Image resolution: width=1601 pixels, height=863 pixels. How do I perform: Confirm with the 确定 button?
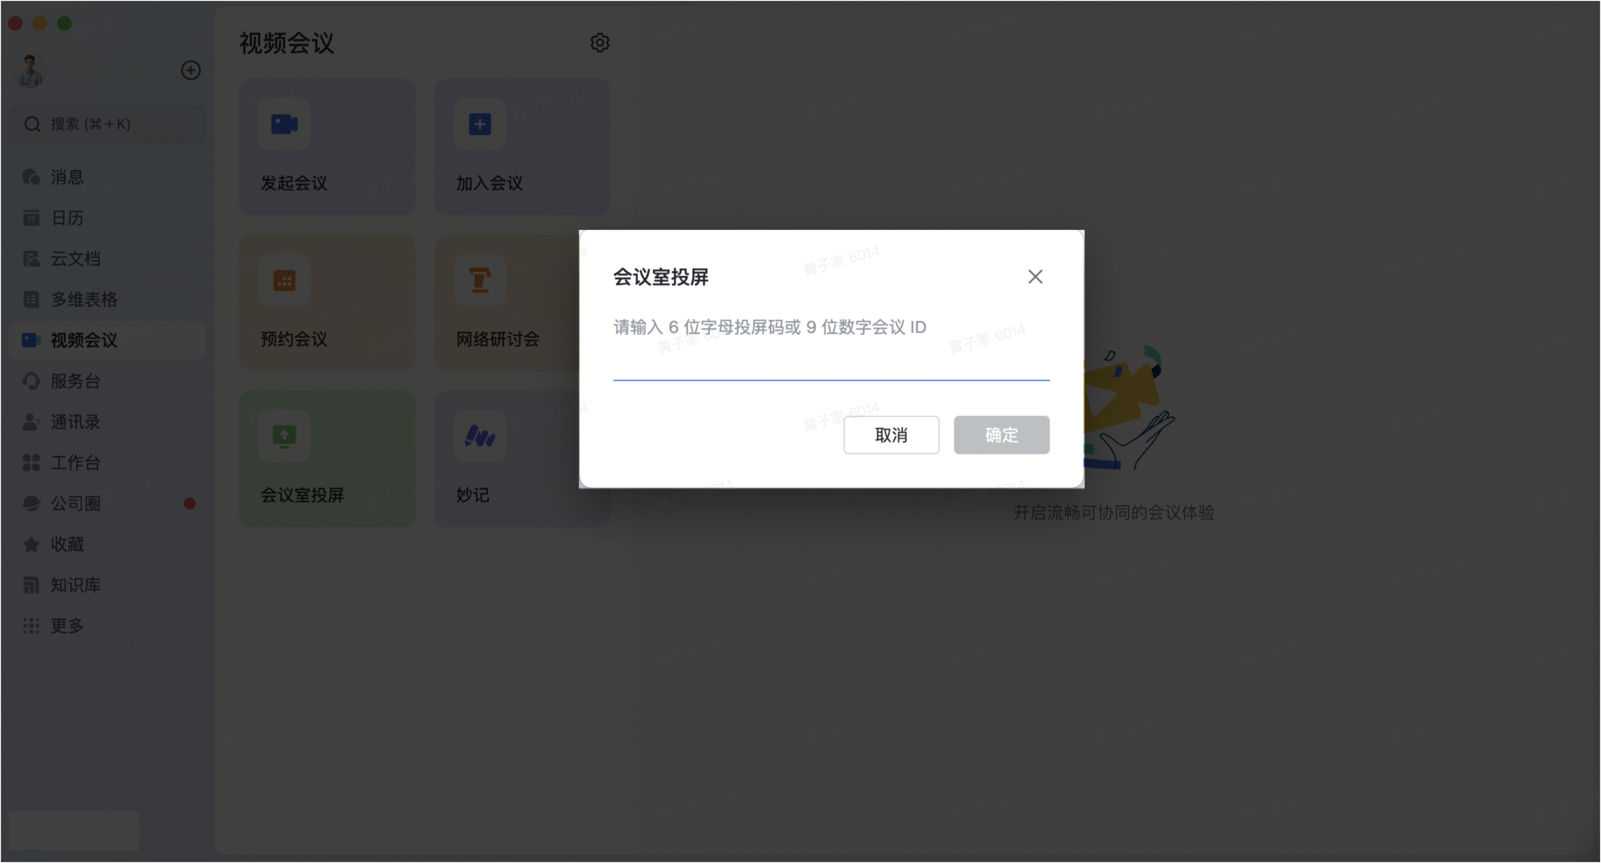[x=1001, y=435]
